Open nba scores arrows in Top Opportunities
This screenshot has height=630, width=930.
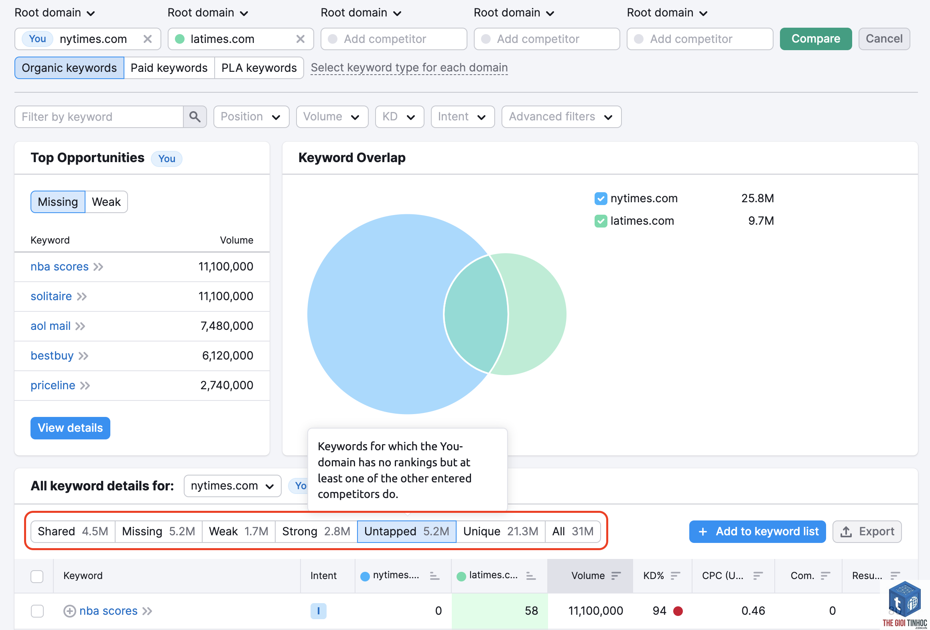tap(99, 267)
